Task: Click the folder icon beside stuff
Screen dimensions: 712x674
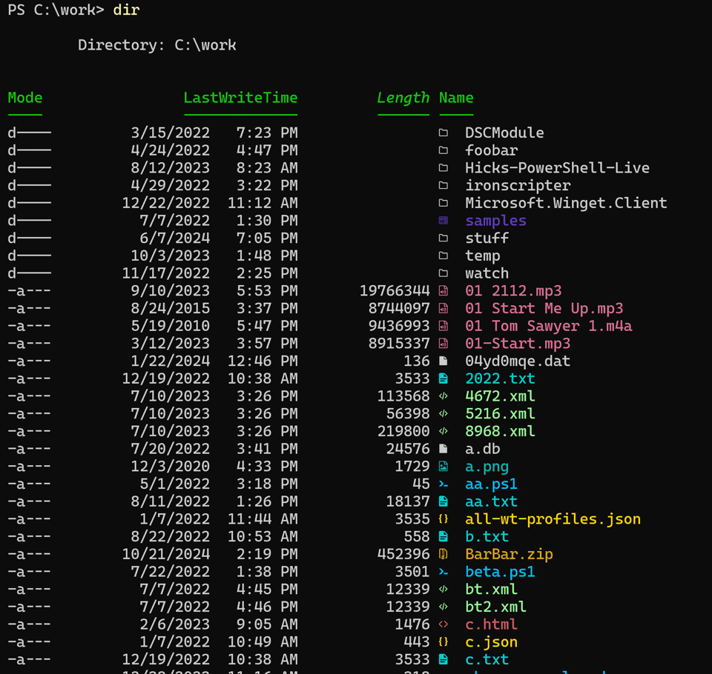Action: click(x=444, y=238)
